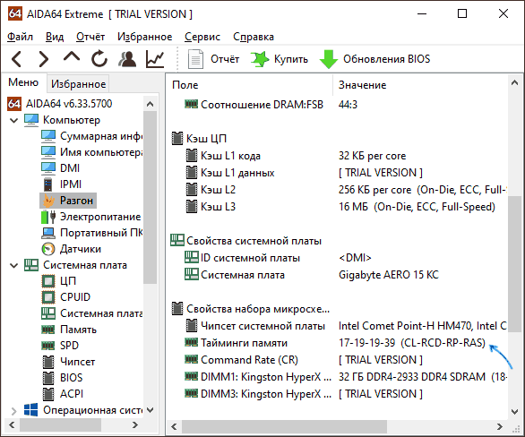Collapse the Компьютер tree node
Screen dimensions: 525x437
pyautogui.click(x=13, y=120)
